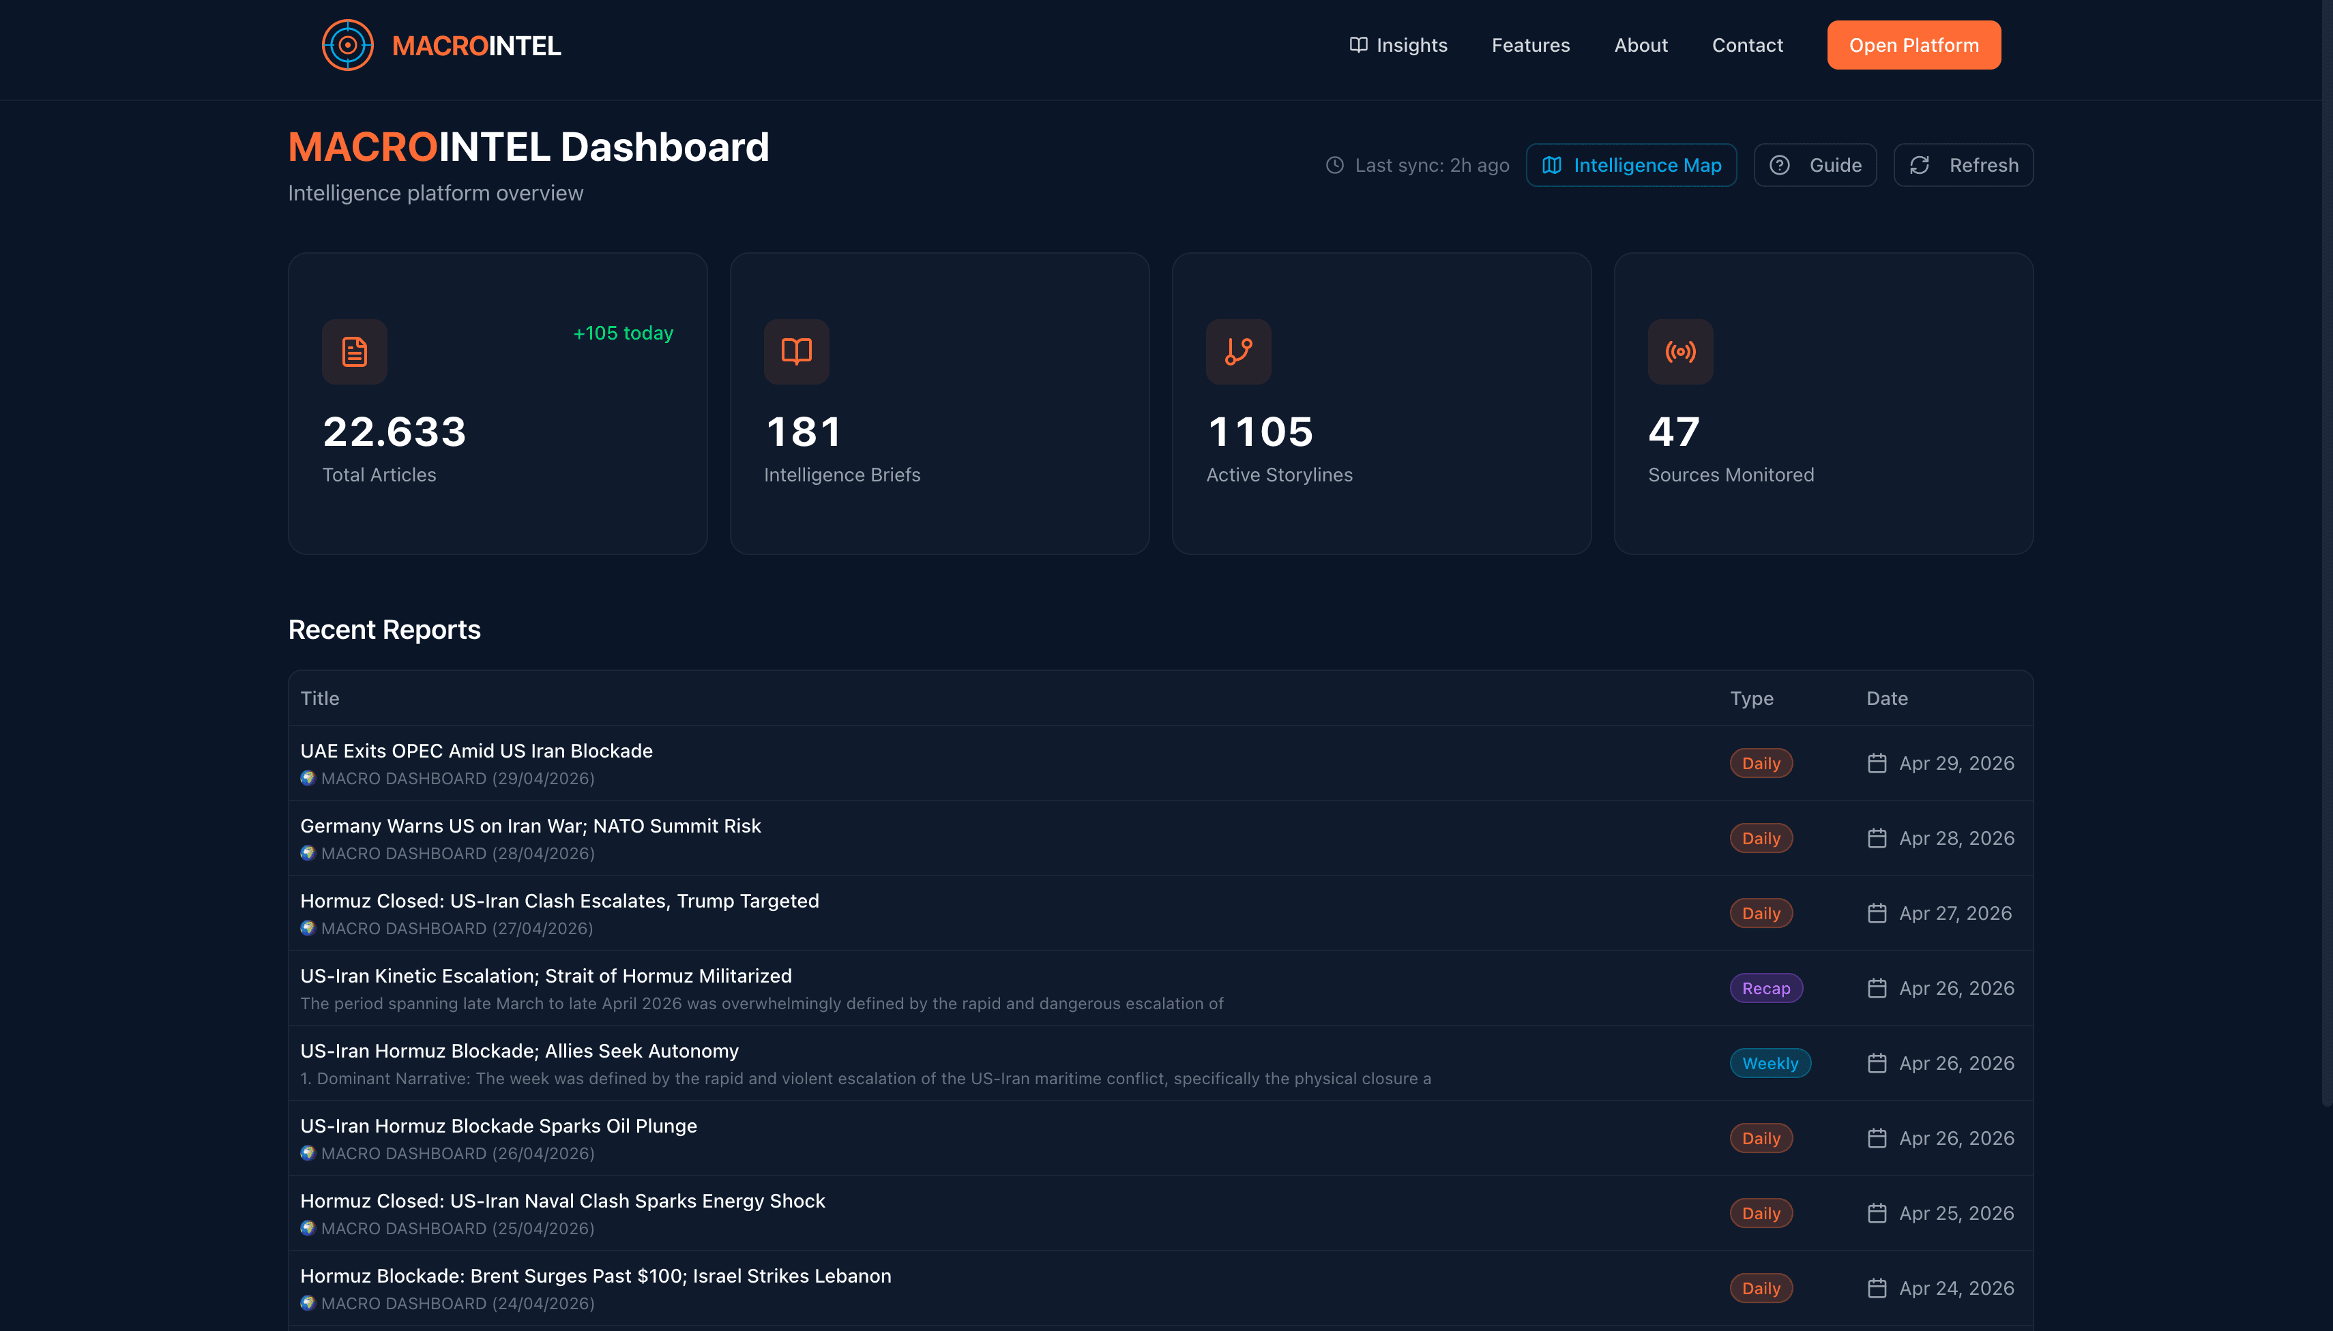Click Daily badge in UAE Exits OPEC row
Screen dimensions: 2333x1331
coord(1761,763)
